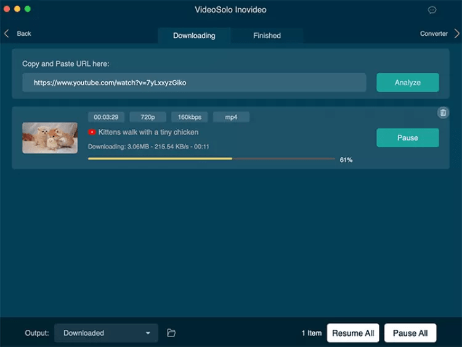Image resolution: width=462 pixels, height=347 pixels.
Task: Click the green macOS zoom window button
Action: coord(28,9)
